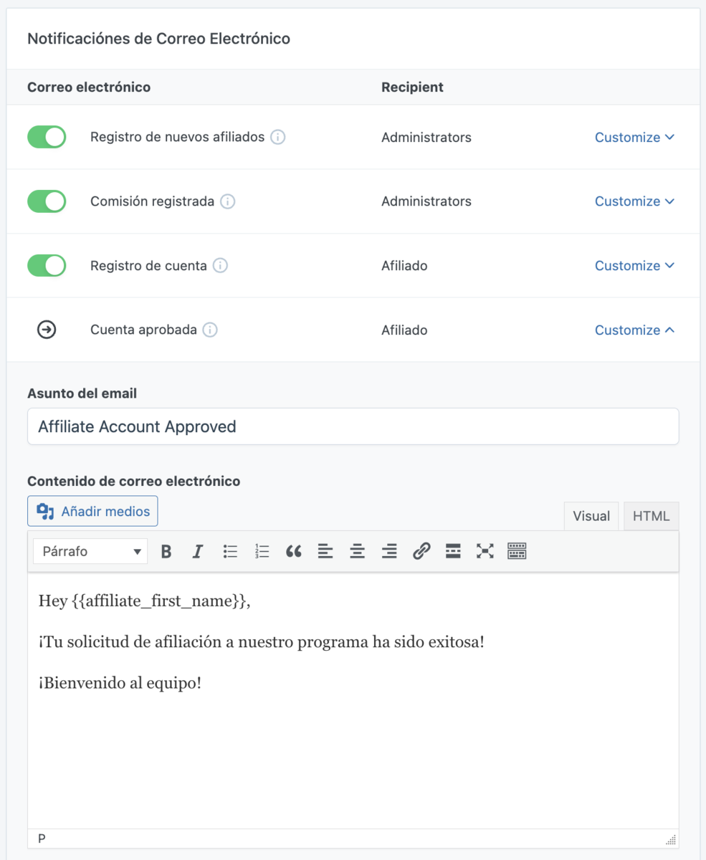Enable fullscreen editor mode
This screenshot has width=706, height=860.
tap(485, 551)
